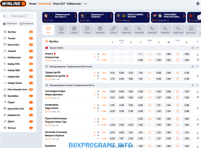Select Баскетбол filter icon in sport bar
The width and height of the screenshot is (201, 148).
coord(100,29)
